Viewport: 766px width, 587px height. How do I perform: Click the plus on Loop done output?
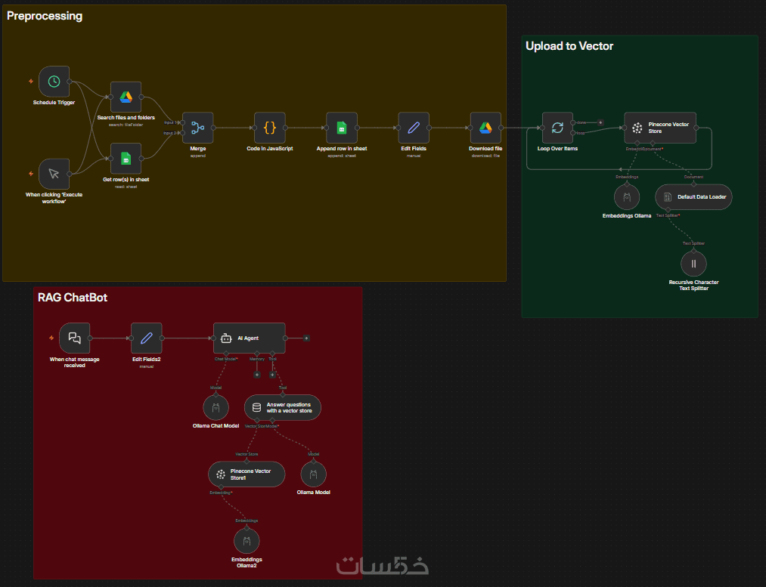click(600, 122)
